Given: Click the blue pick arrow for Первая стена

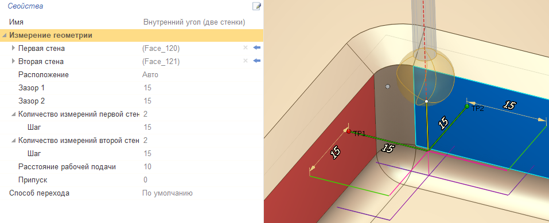Looking at the screenshot, I should 257,48.
